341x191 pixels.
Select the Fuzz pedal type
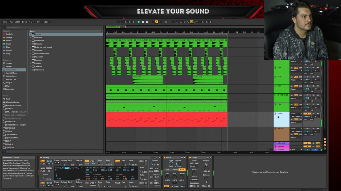pos(182,170)
